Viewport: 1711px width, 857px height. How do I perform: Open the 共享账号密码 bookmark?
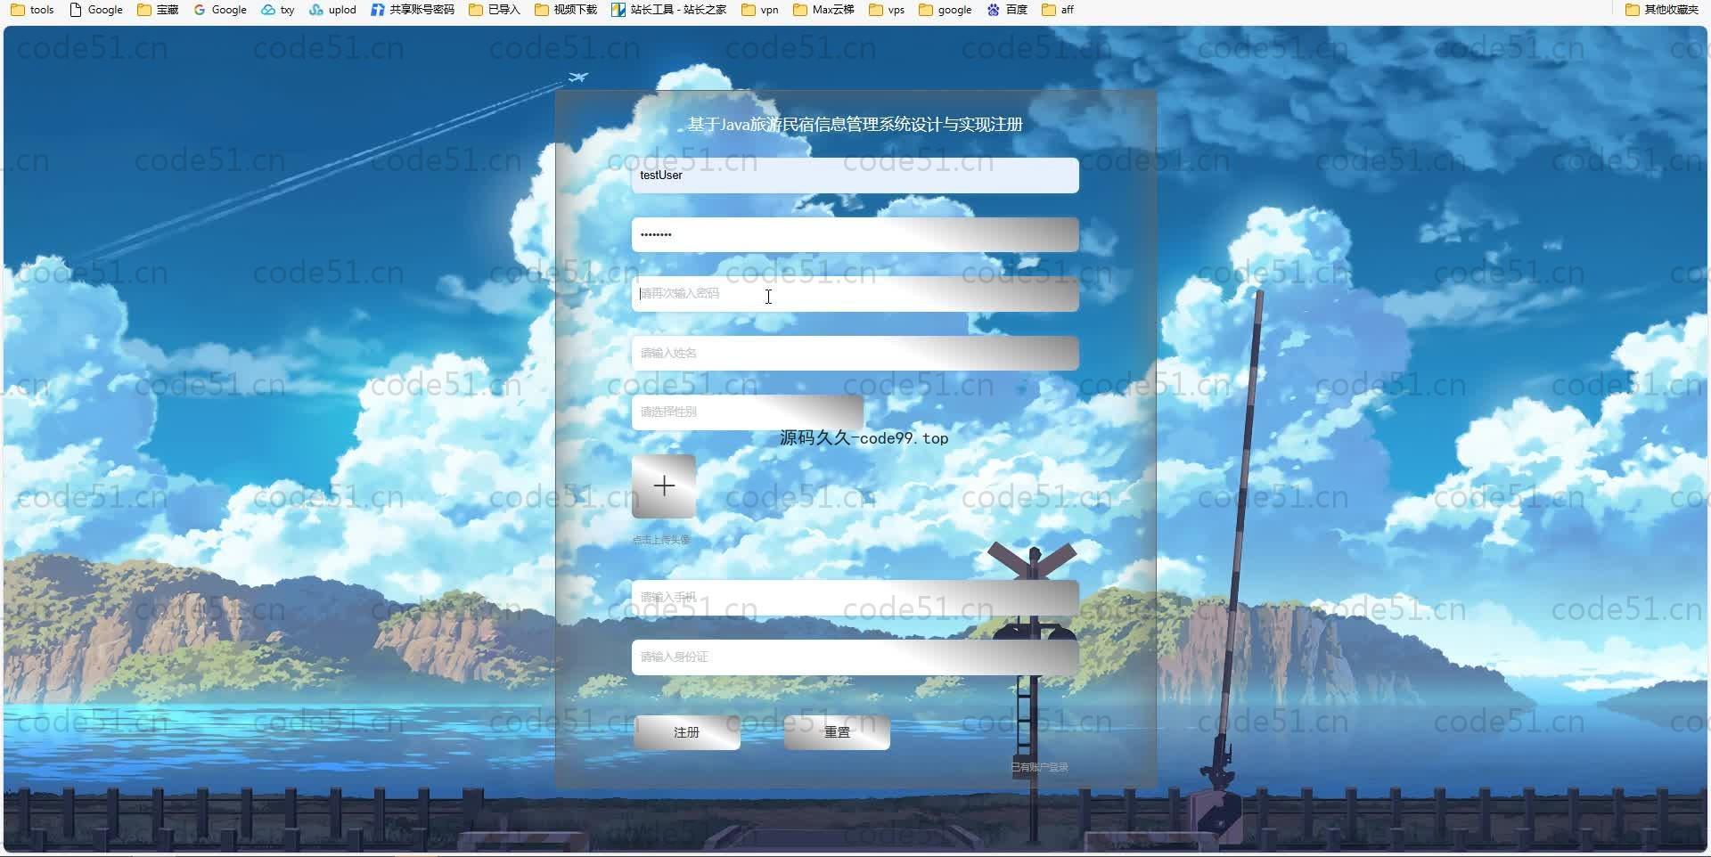click(x=413, y=10)
